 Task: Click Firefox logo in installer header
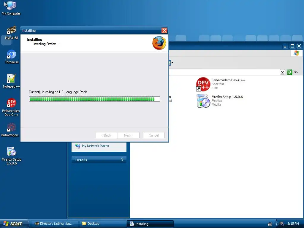click(x=159, y=43)
